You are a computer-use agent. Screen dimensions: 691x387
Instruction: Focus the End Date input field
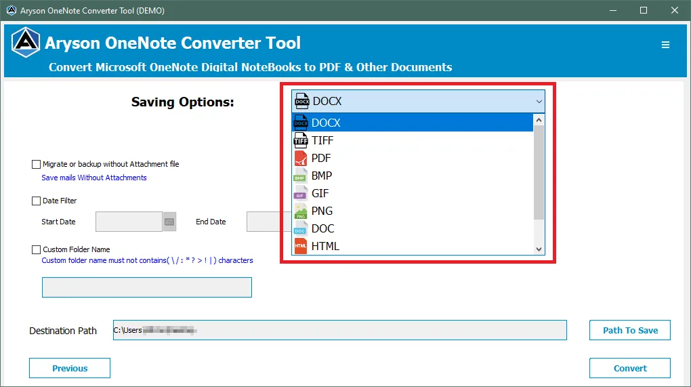coord(269,222)
